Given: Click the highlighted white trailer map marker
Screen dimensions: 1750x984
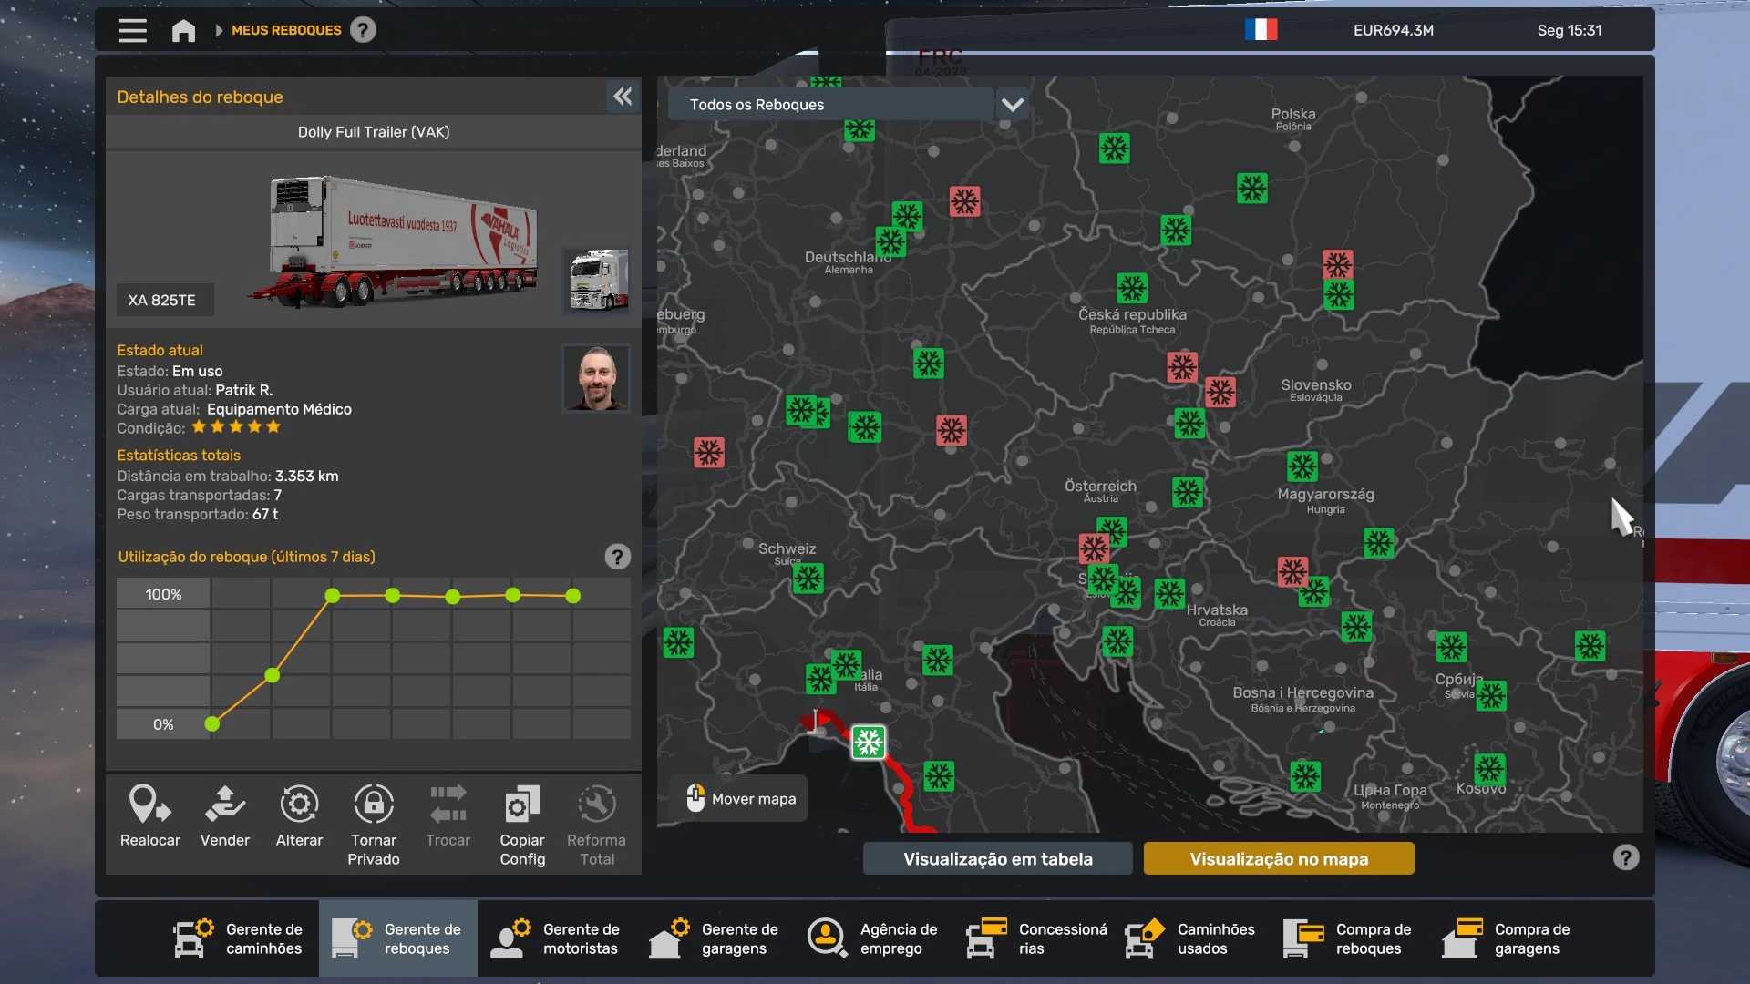Looking at the screenshot, I should pyautogui.click(x=868, y=743).
